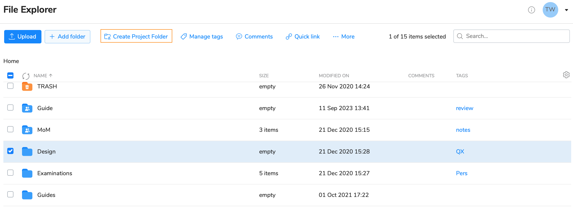Click date 01 Oct 2021 17:22
Screen dimensions: 573x207
pyautogui.click(x=344, y=195)
